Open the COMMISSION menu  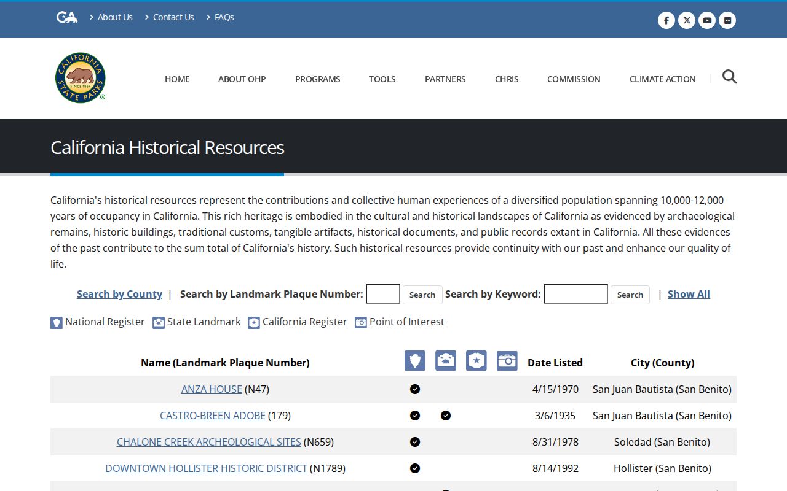pos(574,79)
